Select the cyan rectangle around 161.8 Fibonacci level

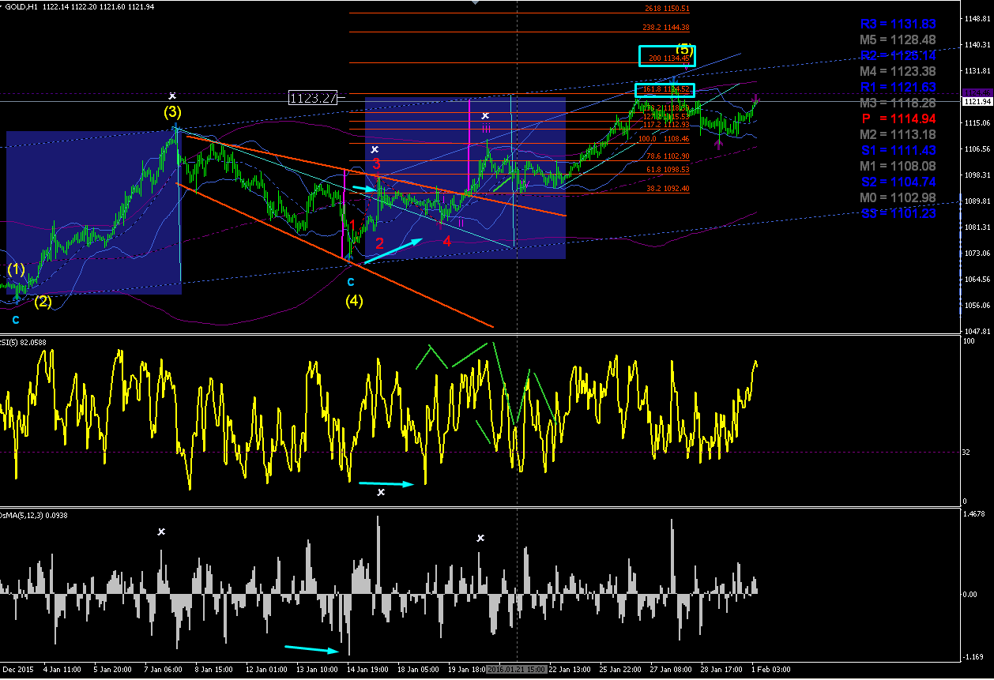665,91
